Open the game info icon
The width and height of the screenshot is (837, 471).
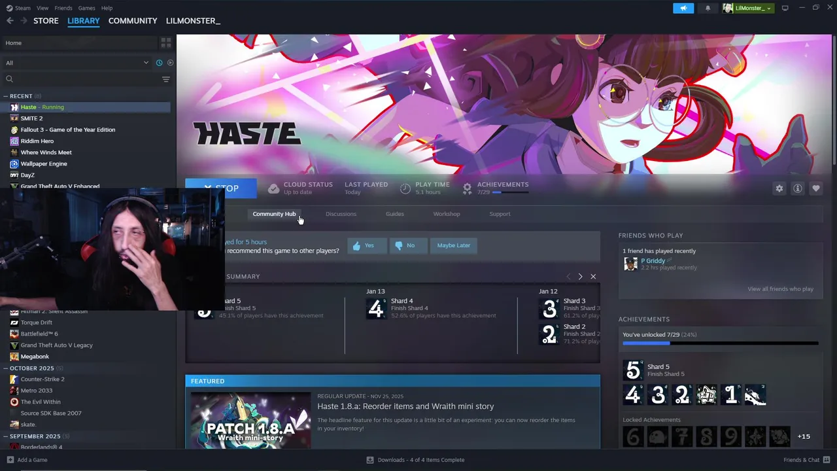[797, 188]
